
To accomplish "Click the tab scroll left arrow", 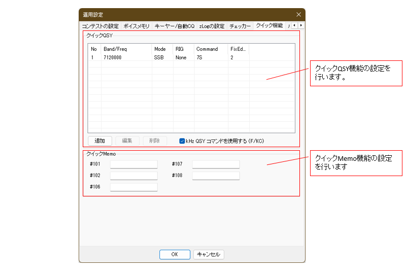I will (294, 25).
